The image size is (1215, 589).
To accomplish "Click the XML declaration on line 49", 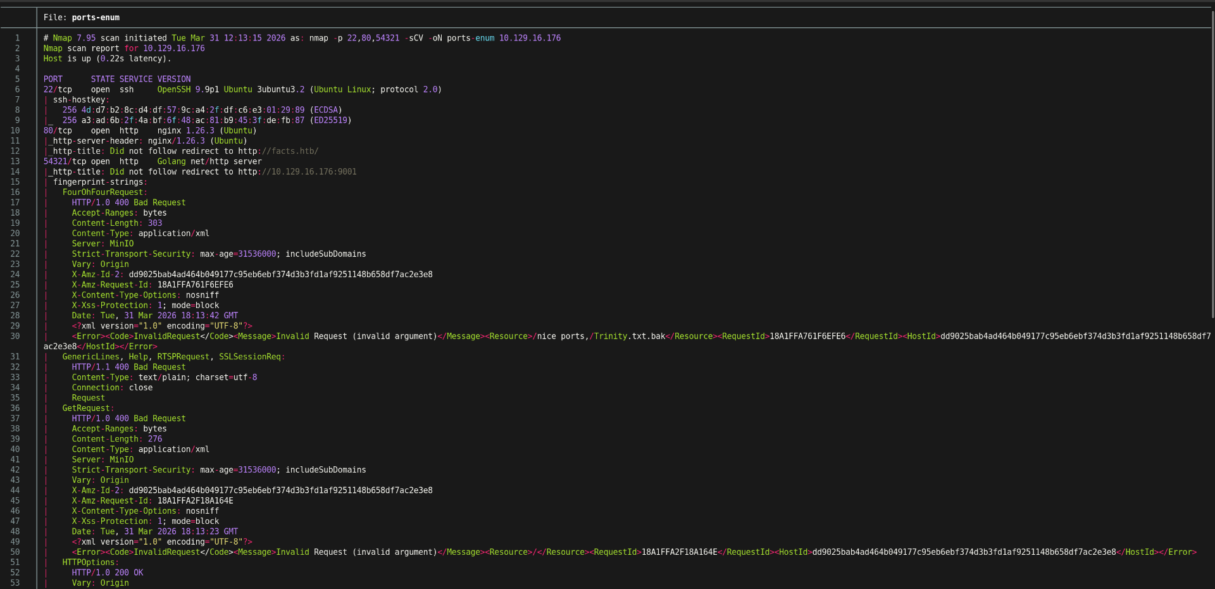I will point(162,542).
